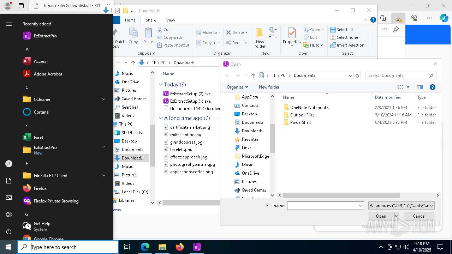Select Outlook Files folder
This screenshot has width=452, height=254.
click(302, 115)
